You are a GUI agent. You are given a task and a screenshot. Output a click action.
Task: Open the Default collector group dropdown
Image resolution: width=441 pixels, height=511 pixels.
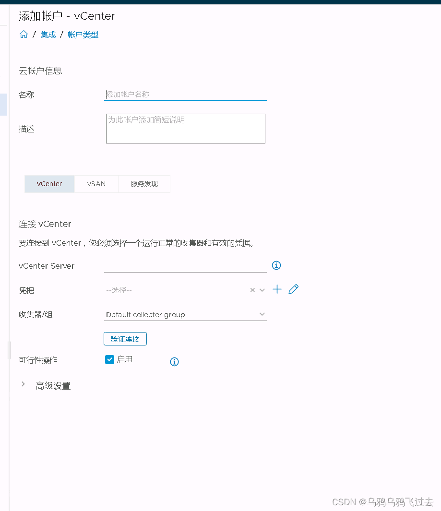[x=185, y=314]
